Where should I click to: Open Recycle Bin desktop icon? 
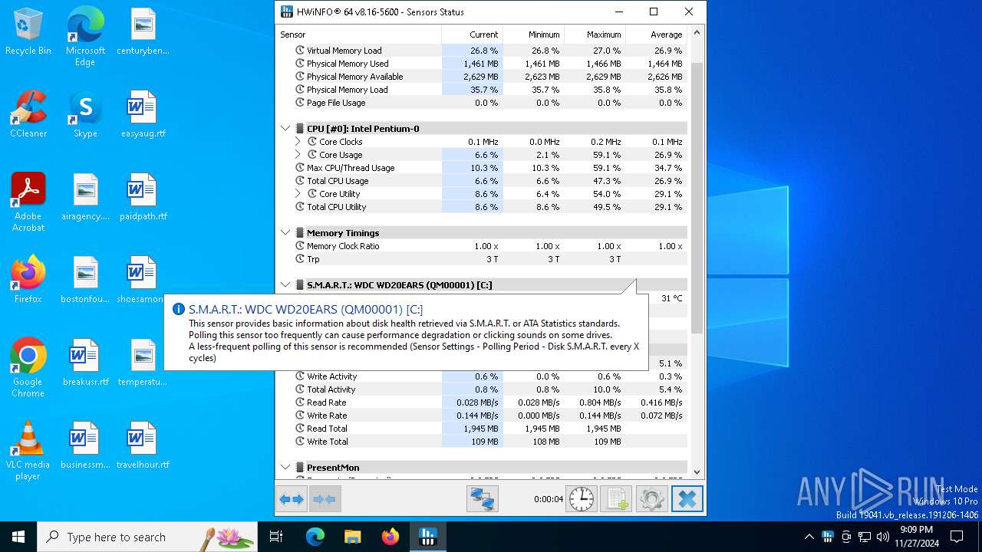pyautogui.click(x=28, y=32)
